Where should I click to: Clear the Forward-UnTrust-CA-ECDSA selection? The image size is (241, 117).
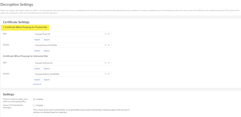tap(105, 74)
